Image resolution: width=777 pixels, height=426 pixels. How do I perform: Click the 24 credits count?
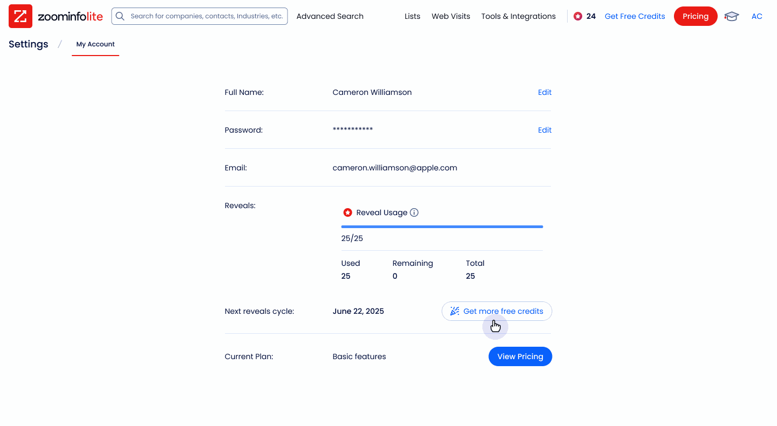click(591, 16)
